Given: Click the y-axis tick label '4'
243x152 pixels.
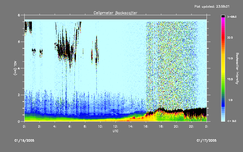Looking at the screenshot, I should click(19, 68).
